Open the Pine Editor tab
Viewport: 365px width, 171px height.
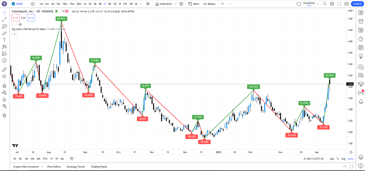pos(54,166)
